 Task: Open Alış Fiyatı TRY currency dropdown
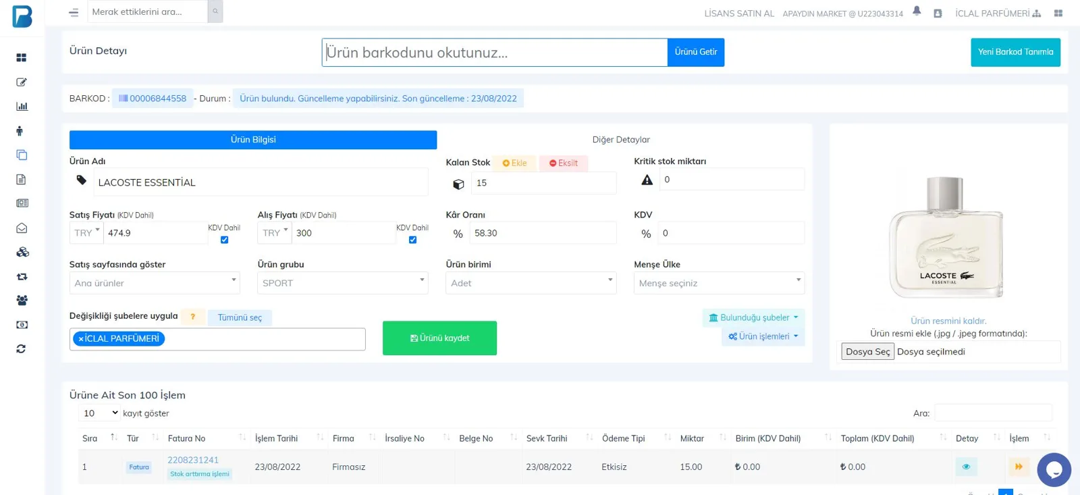coord(275,233)
